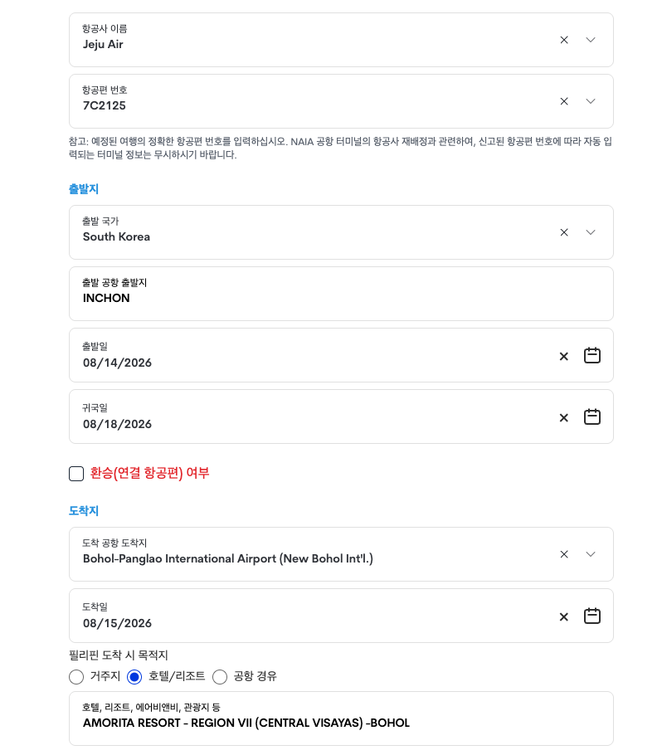Select the 호텔/리조트 radio button
The image size is (662, 755).
pos(134,677)
